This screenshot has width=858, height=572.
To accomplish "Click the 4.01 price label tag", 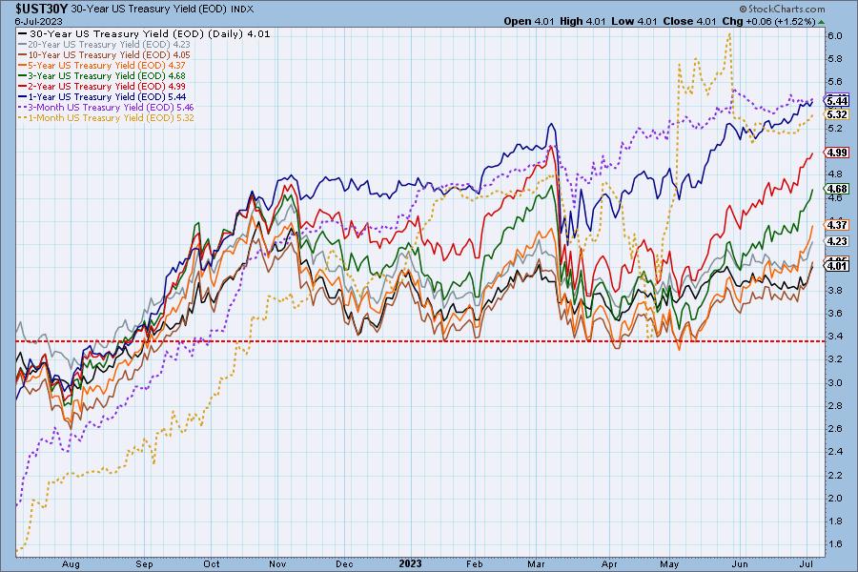I will (837, 266).
